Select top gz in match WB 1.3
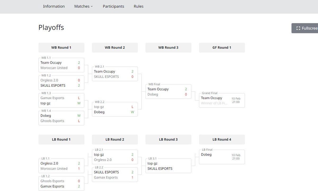This screenshot has width=318, height=191. click(45, 103)
